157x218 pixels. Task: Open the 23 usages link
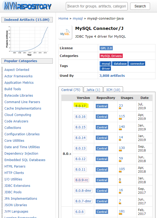coord(121,106)
